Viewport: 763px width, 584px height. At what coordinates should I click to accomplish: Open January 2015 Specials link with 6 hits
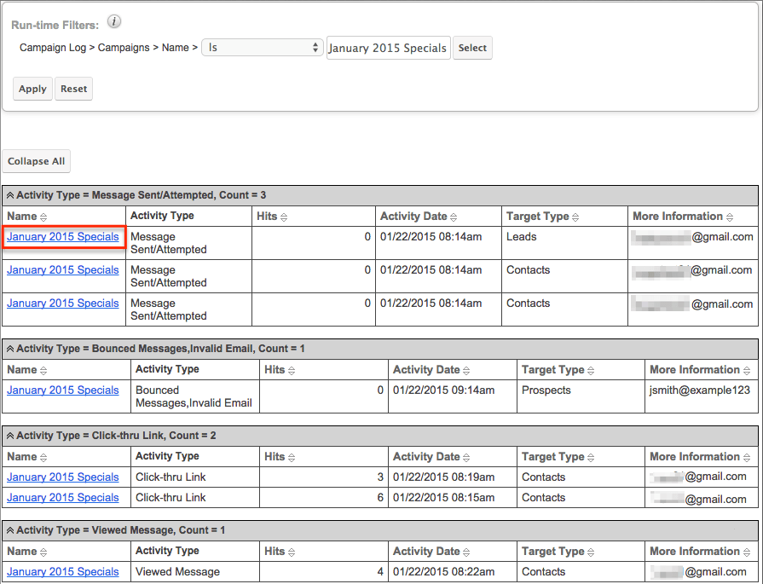pos(63,498)
